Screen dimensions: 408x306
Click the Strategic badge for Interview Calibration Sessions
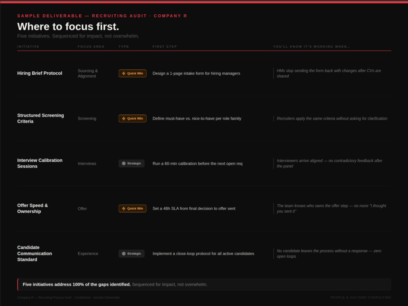click(x=131, y=164)
